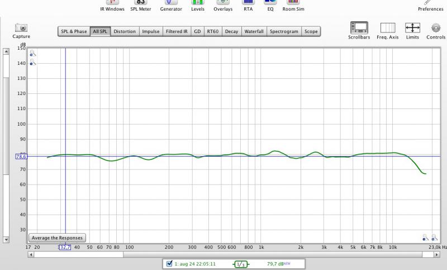Click the Capture camera icon
The height and width of the screenshot is (270, 447).
[21, 27]
